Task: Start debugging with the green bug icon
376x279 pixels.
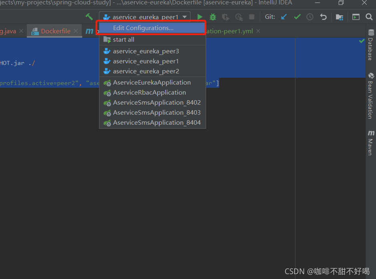Action: point(213,17)
